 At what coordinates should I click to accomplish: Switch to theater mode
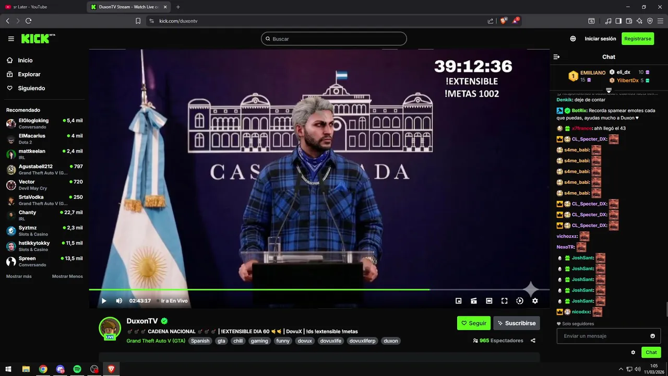tap(489, 301)
